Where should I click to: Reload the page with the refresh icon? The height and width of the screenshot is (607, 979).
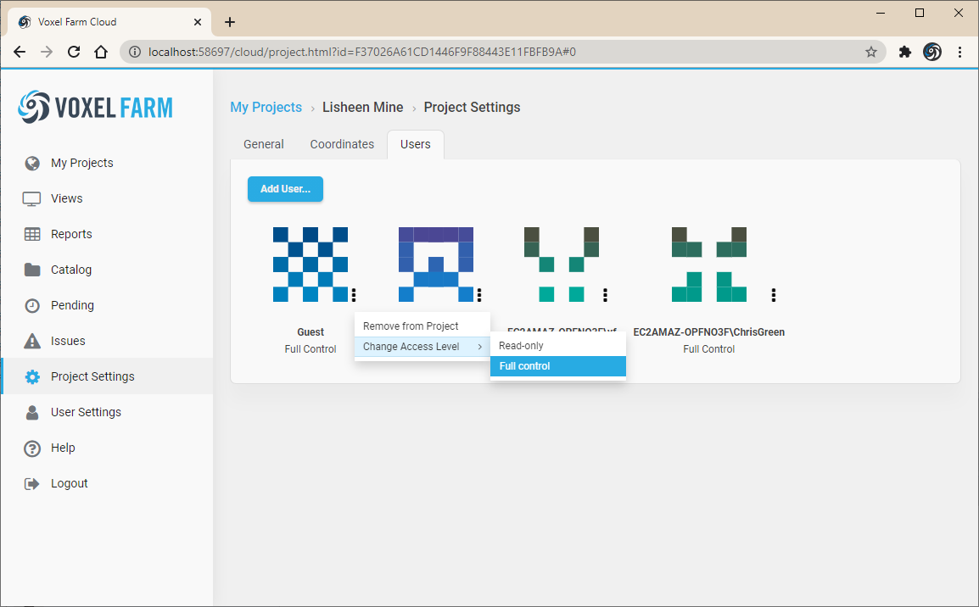[74, 52]
